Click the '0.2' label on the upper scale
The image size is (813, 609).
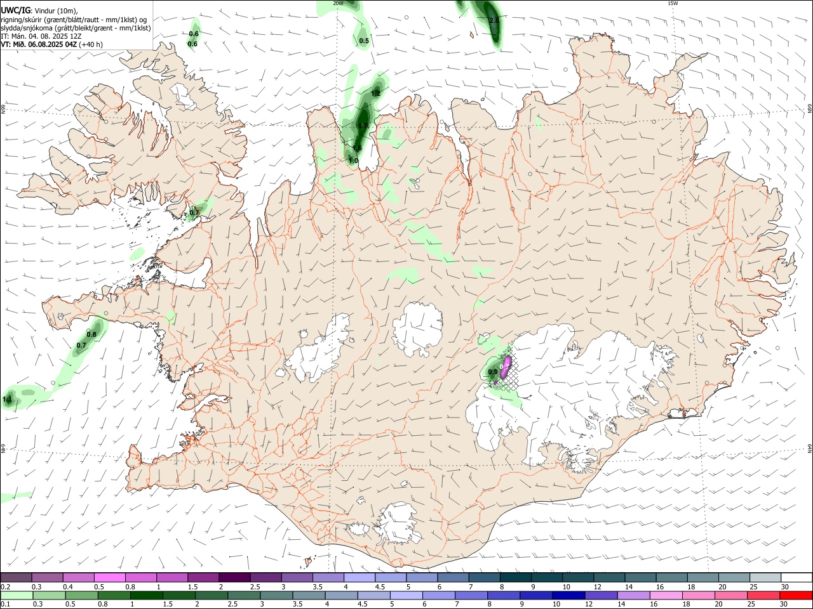[5, 587]
